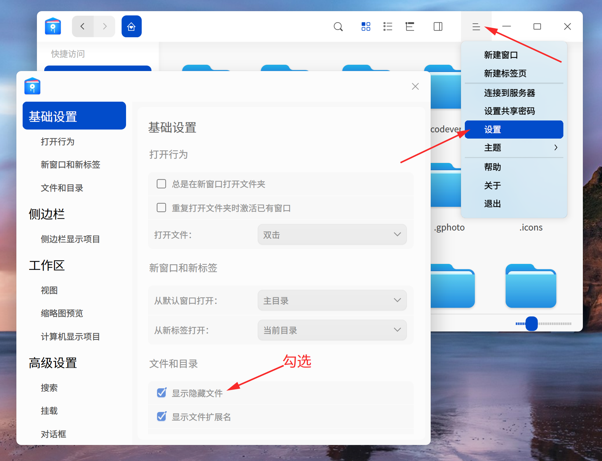Go to 搜索 settings section
This screenshot has width=602, height=461.
(x=49, y=388)
